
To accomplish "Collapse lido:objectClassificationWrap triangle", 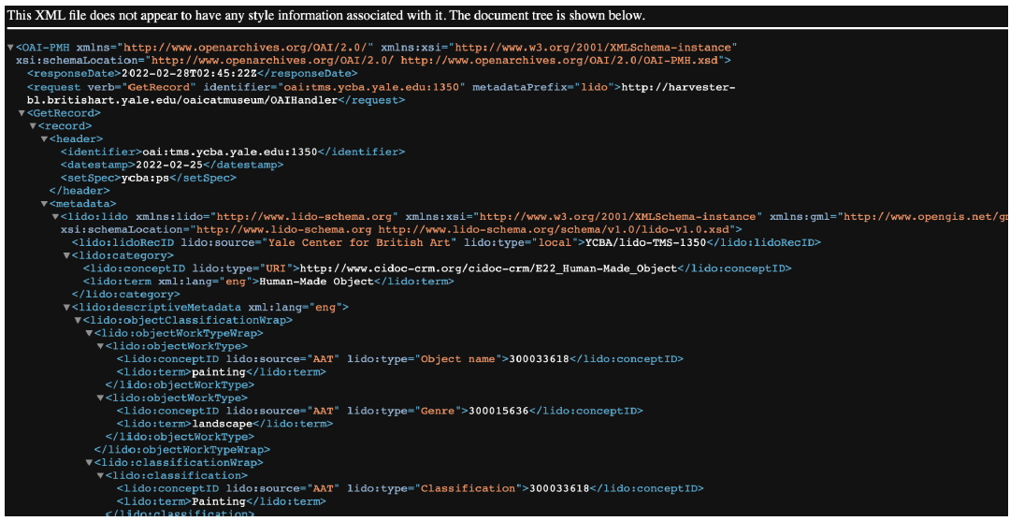I will [78, 321].
